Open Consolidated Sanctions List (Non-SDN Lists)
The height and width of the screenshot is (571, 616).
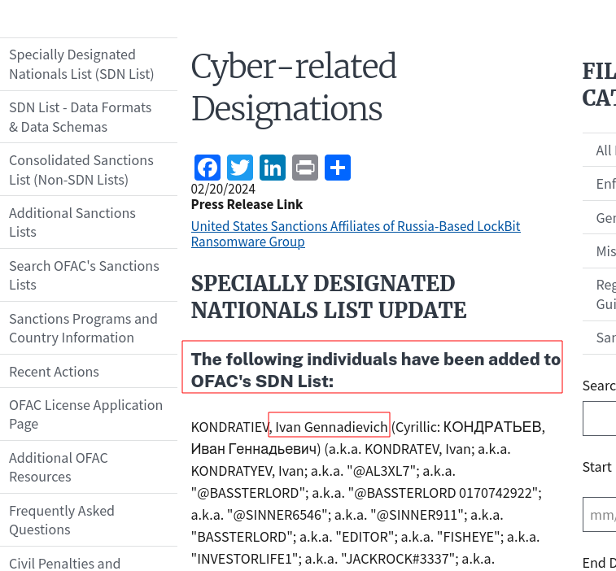pos(81,170)
